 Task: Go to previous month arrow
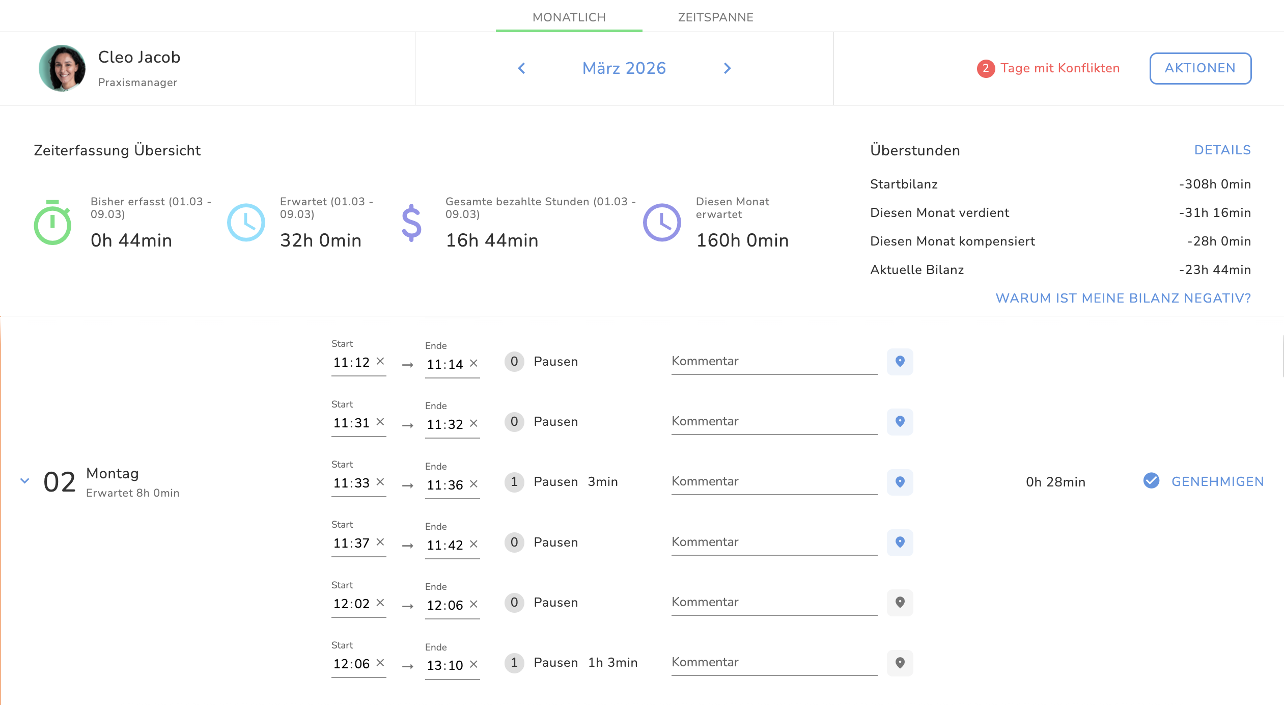click(x=521, y=68)
